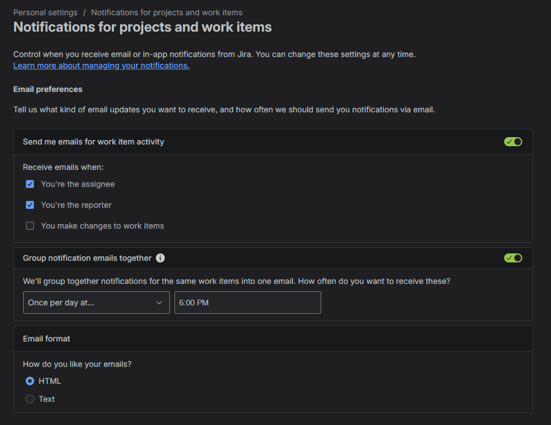Open Learn more about managing your notifications link
This screenshot has height=425, width=551.
click(x=102, y=65)
